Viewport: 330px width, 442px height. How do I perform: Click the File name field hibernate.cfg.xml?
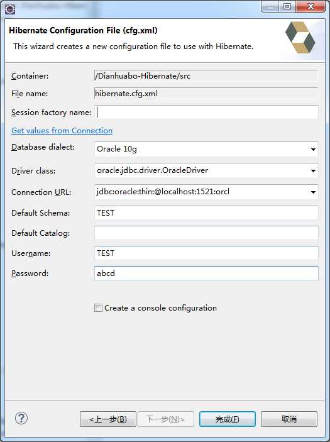(207, 94)
